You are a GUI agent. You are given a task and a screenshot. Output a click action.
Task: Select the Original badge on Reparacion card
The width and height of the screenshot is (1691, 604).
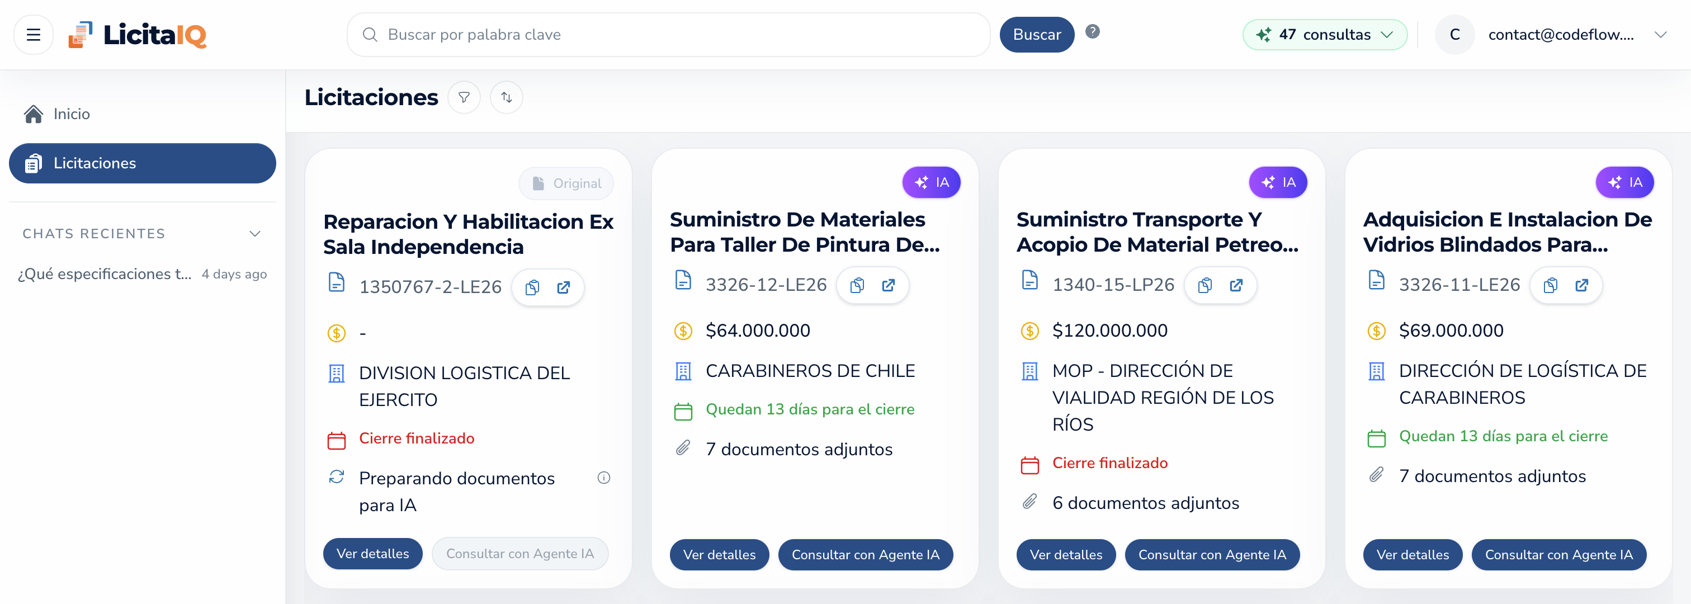coord(566,183)
